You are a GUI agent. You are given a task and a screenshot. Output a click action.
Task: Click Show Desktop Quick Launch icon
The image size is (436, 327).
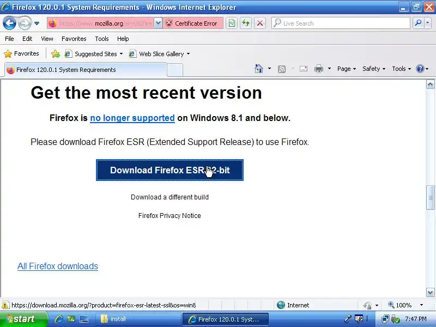click(x=84, y=319)
